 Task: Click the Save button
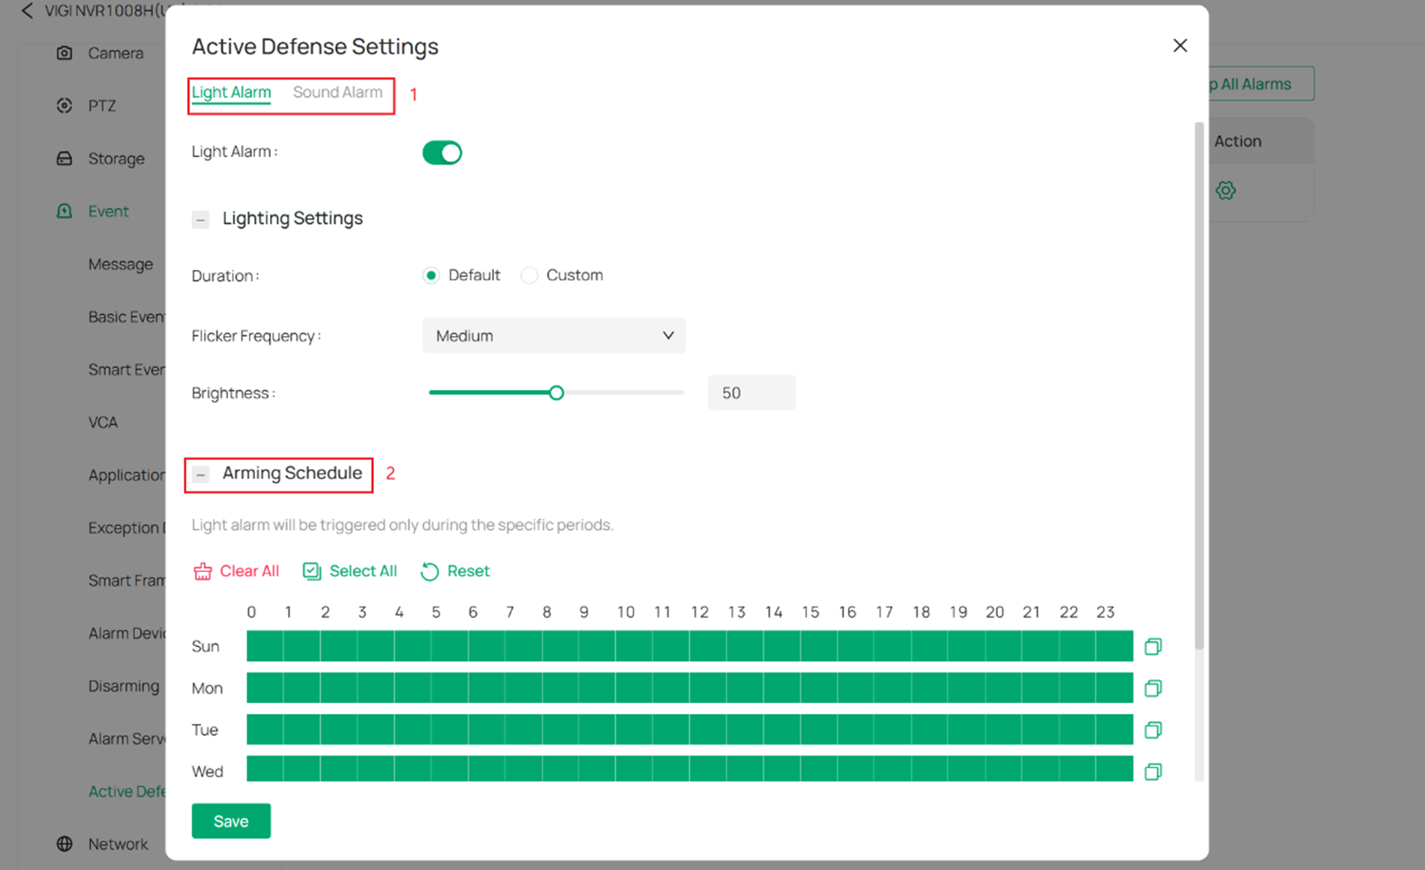click(x=231, y=821)
